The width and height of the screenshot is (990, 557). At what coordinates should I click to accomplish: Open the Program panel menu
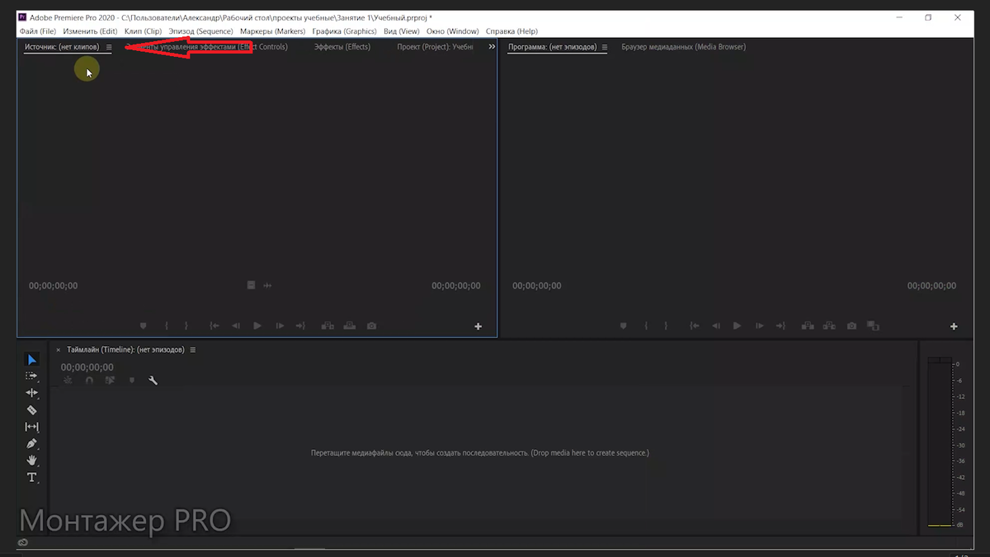[606, 47]
